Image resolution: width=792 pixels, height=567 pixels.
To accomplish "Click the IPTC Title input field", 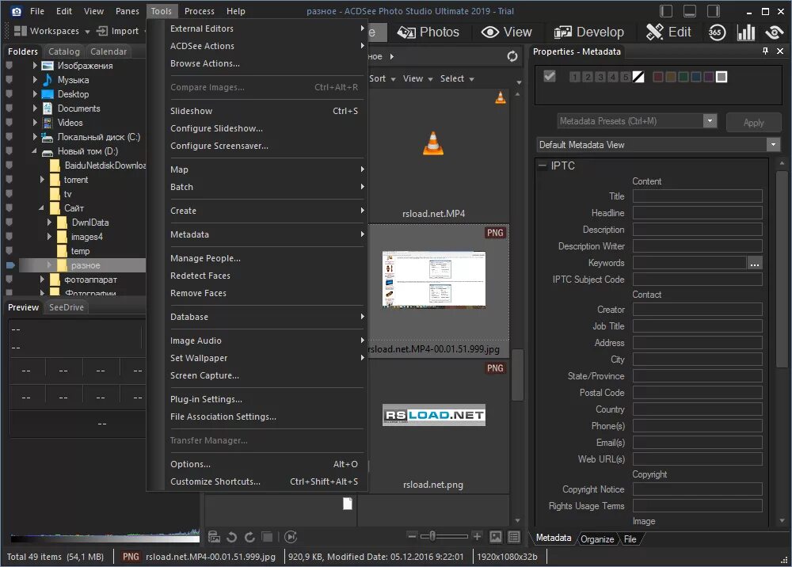I will pos(697,196).
